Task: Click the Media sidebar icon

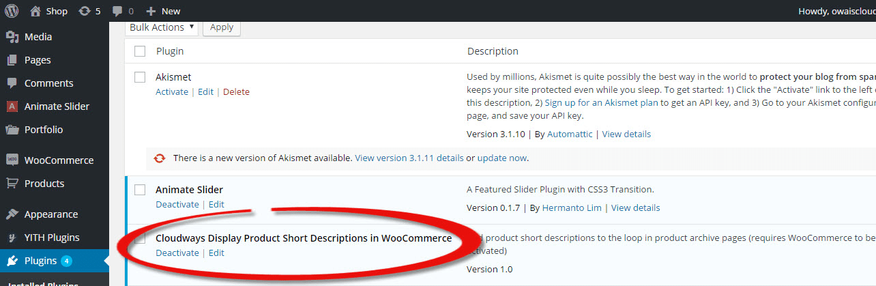Action: pyautogui.click(x=12, y=37)
